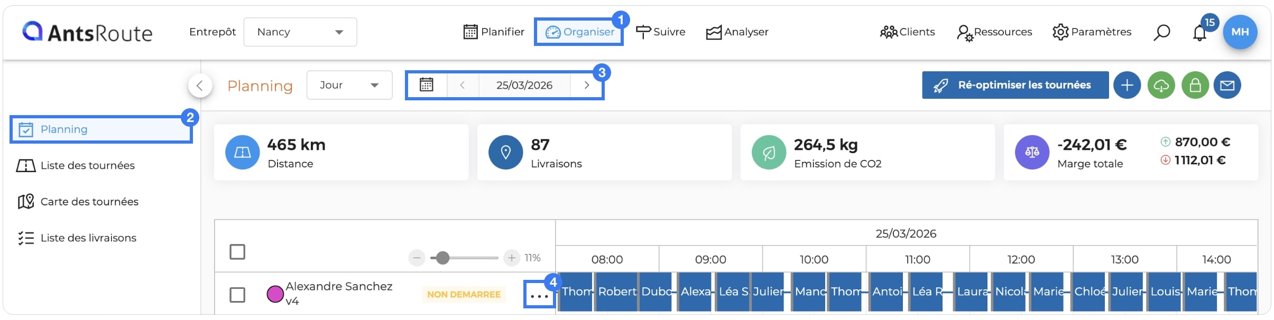Image resolution: width=1274 pixels, height=320 pixels.
Task: Click the Distance road icon
Action: [243, 152]
